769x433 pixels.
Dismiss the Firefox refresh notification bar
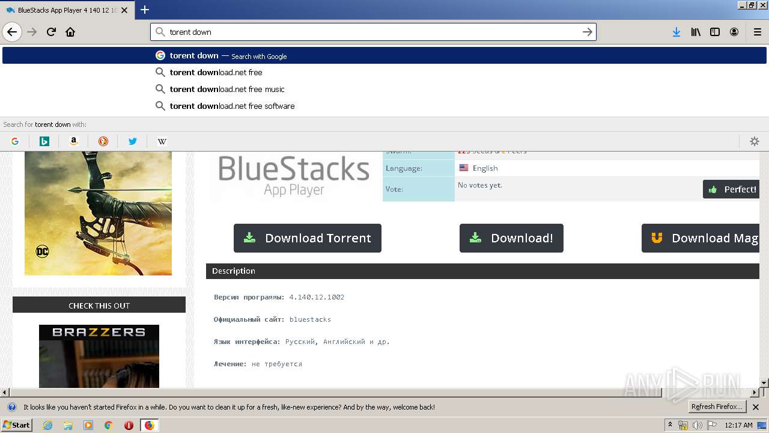(x=756, y=407)
